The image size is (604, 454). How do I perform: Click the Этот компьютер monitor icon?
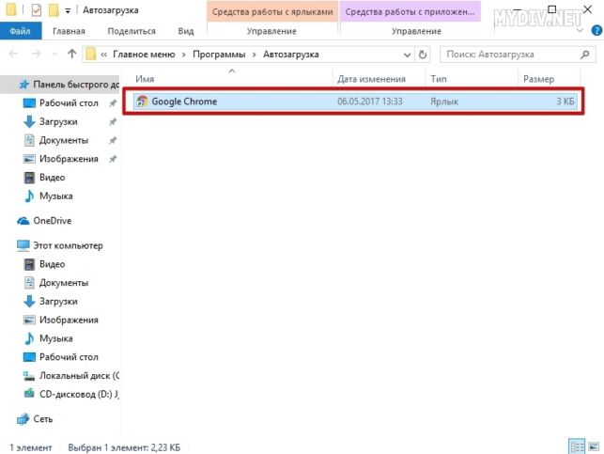pyautogui.click(x=23, y=245)
